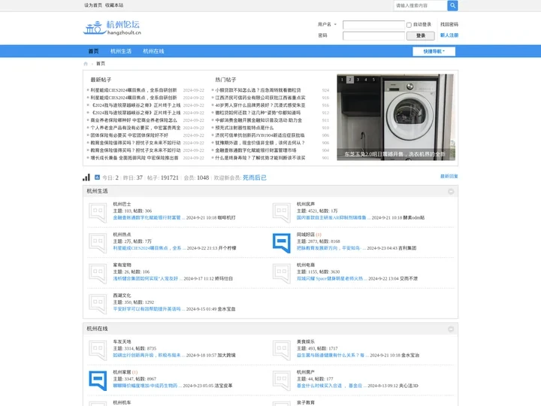
Task: Open the 杭州热点 forum icon
Action: coord(98,243)
